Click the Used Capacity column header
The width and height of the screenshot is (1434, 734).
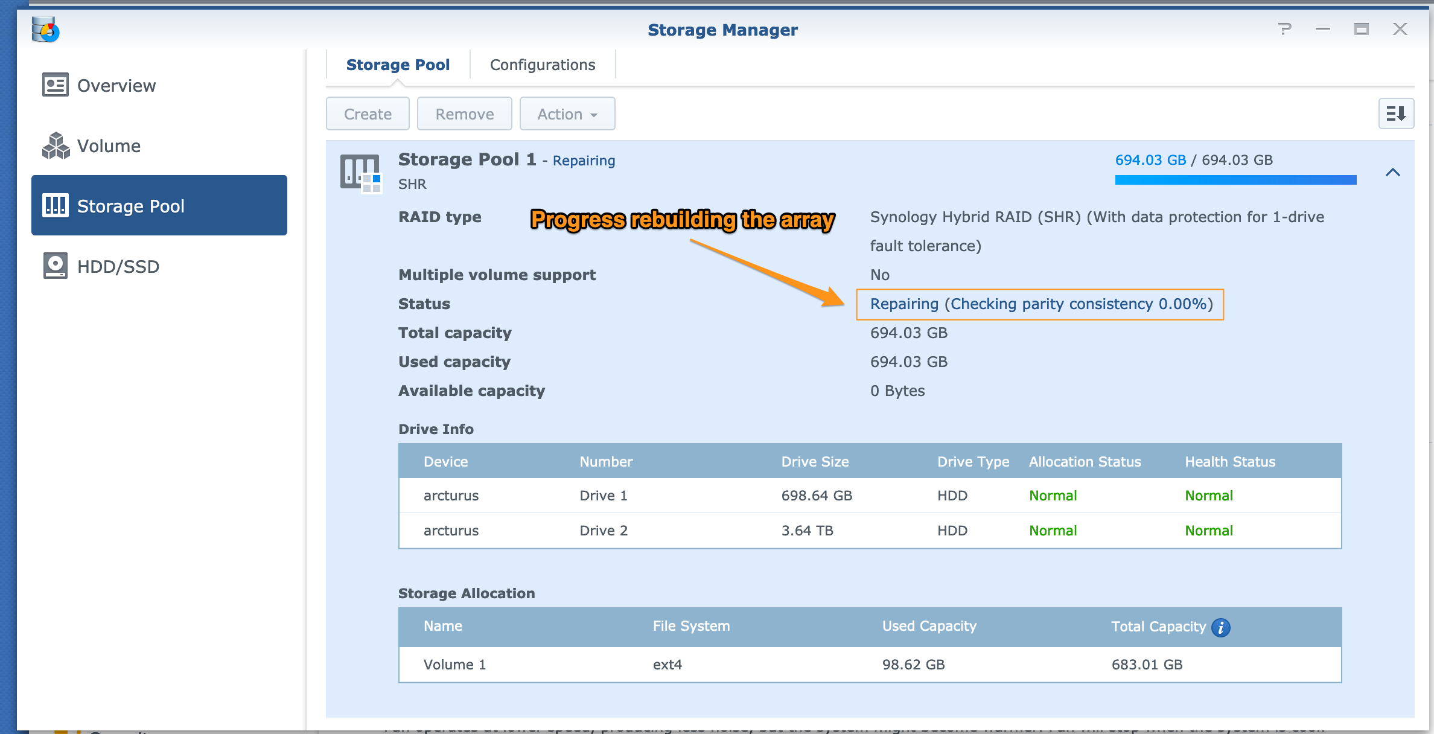(x=929, y=626)
